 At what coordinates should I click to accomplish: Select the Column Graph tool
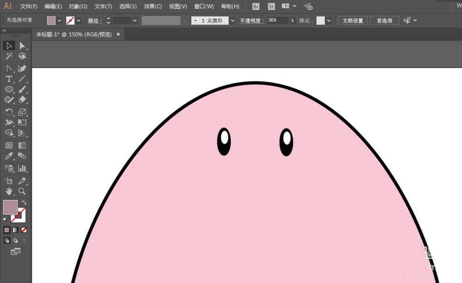point(22,169)
